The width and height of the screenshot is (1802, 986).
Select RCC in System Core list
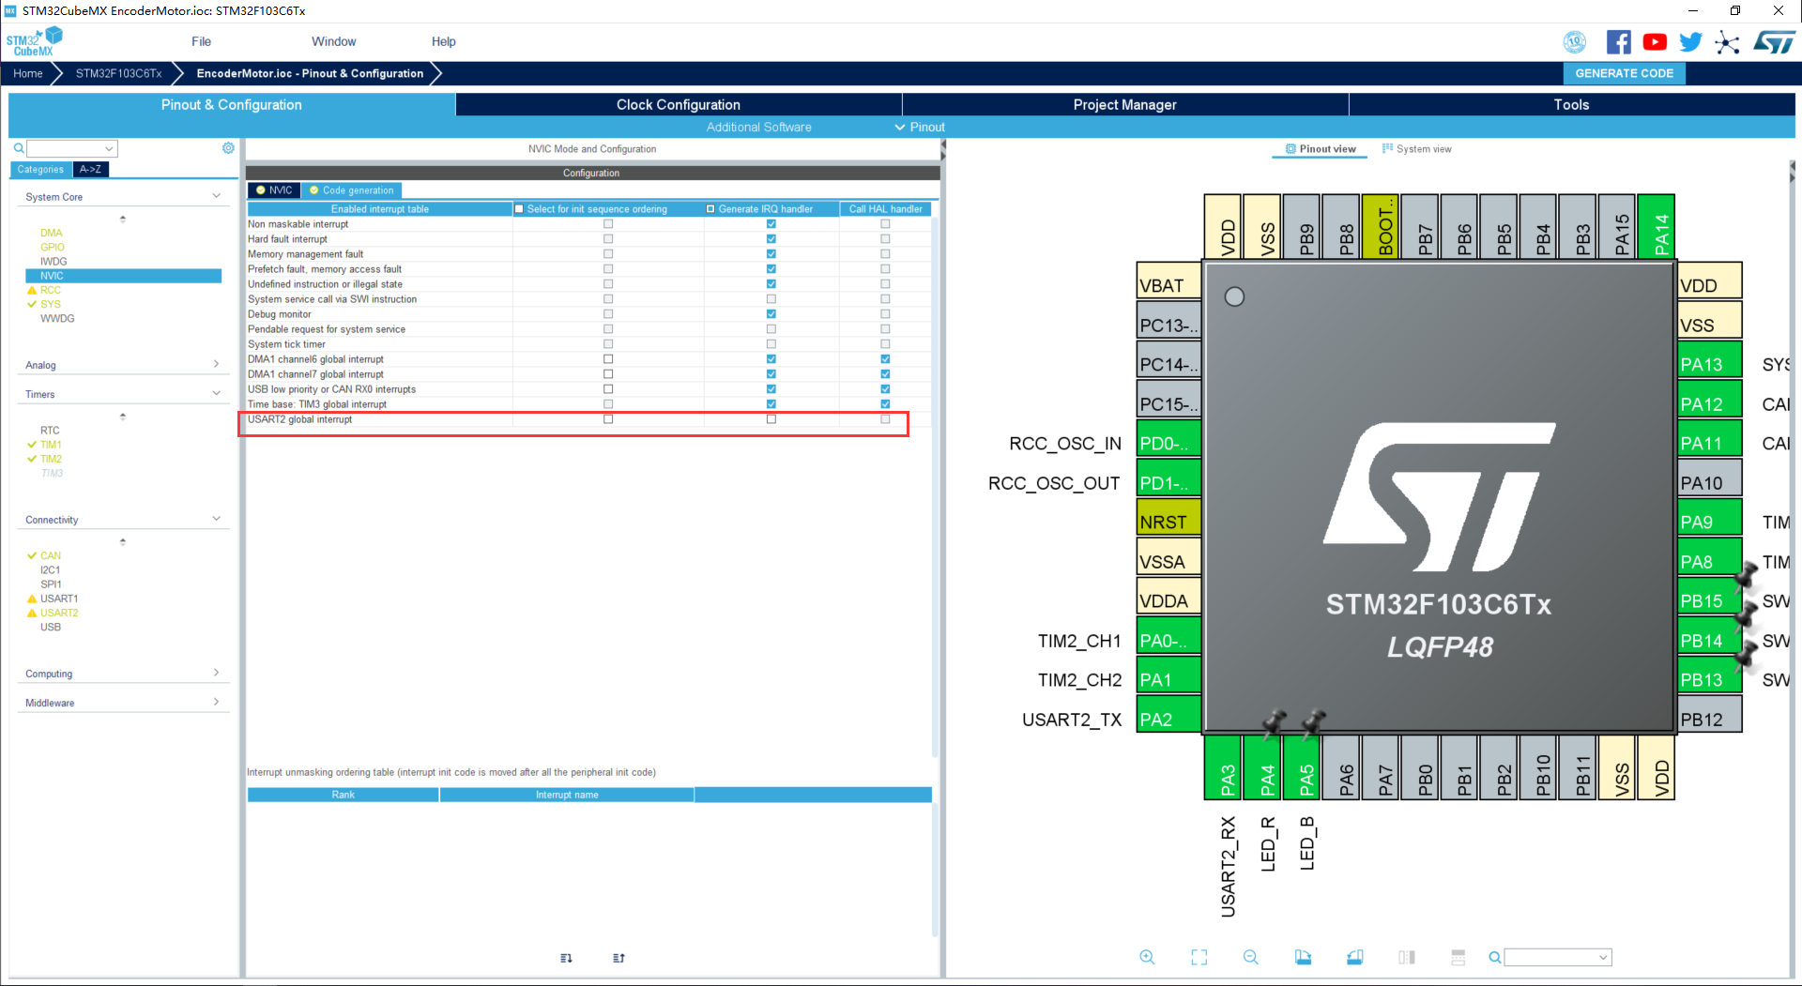(x=50, y=290)
